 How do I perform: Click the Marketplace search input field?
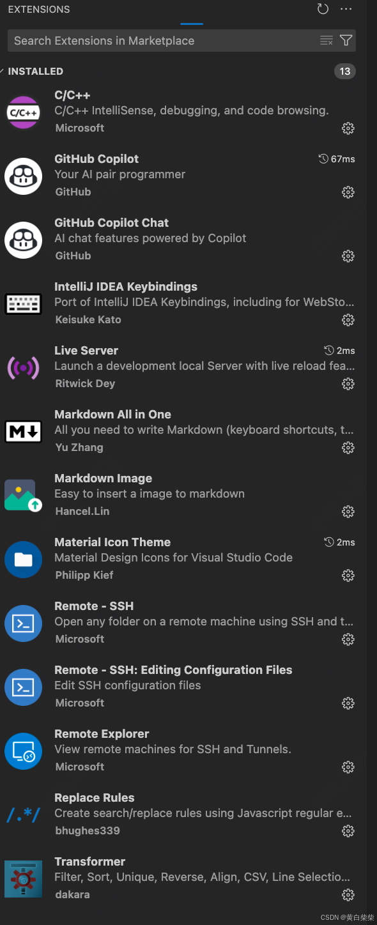(160, 40)
